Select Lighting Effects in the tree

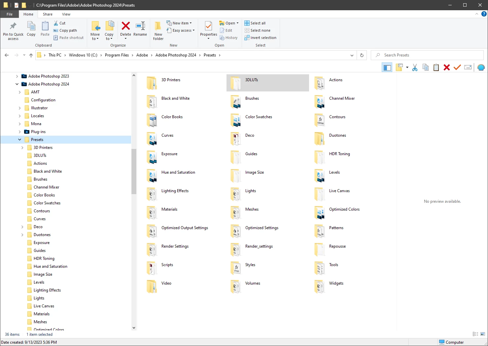click(47, 290)
